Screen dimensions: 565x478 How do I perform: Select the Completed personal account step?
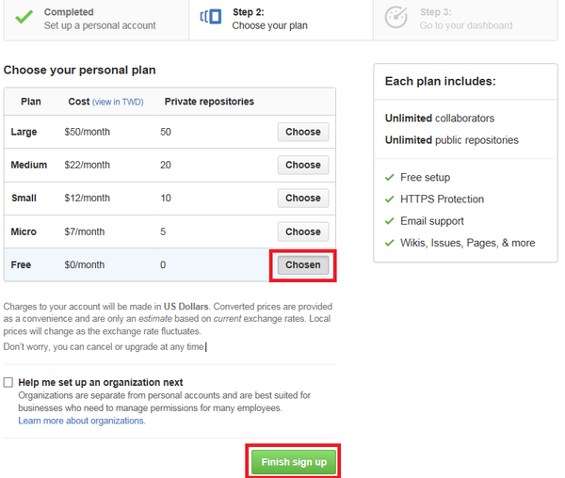pyautogui.click(x=96, y=19)
